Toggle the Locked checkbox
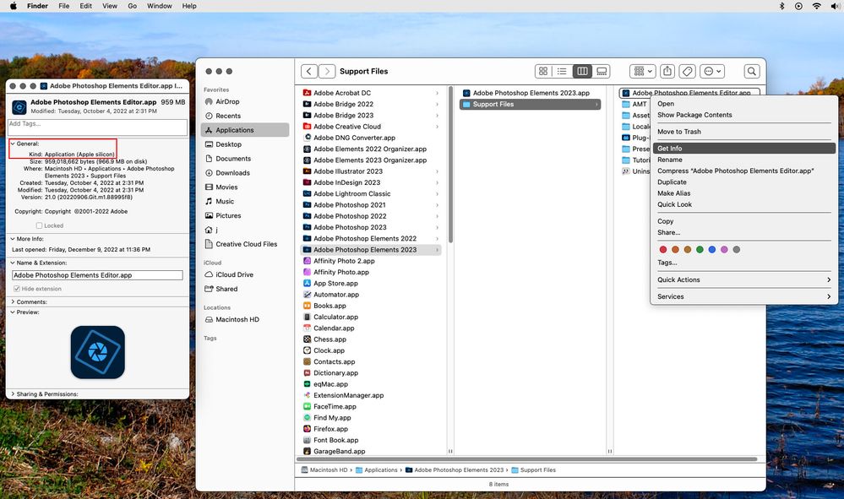This screenshot has height=499, width=844. pyautogui.click(x=39, y=225)
